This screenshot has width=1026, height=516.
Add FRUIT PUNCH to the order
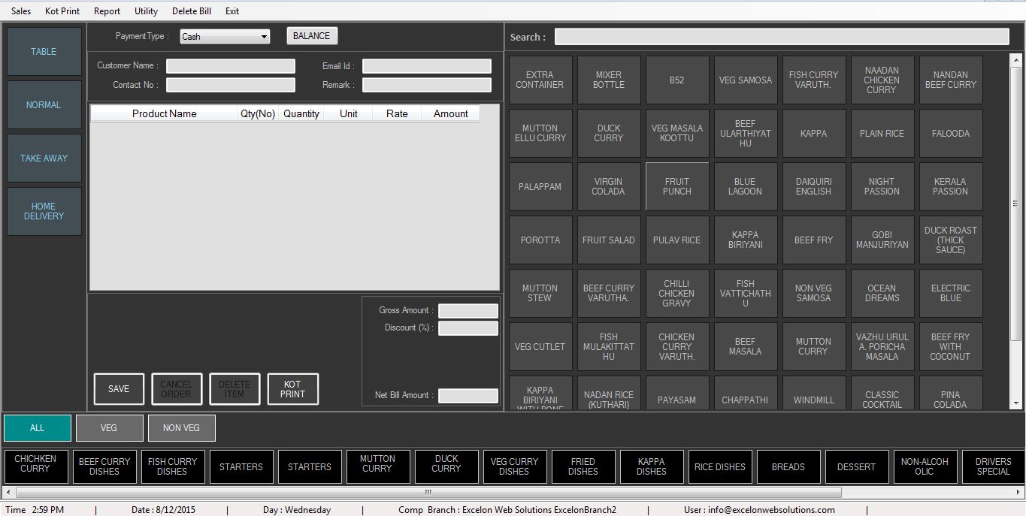[x=676, y=186]
